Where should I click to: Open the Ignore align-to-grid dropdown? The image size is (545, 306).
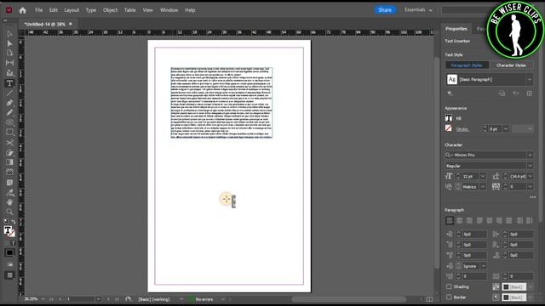[x=484, y=266]
